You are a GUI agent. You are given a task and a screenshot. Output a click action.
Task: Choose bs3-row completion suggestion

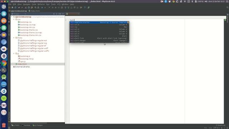tap(99, 27)
